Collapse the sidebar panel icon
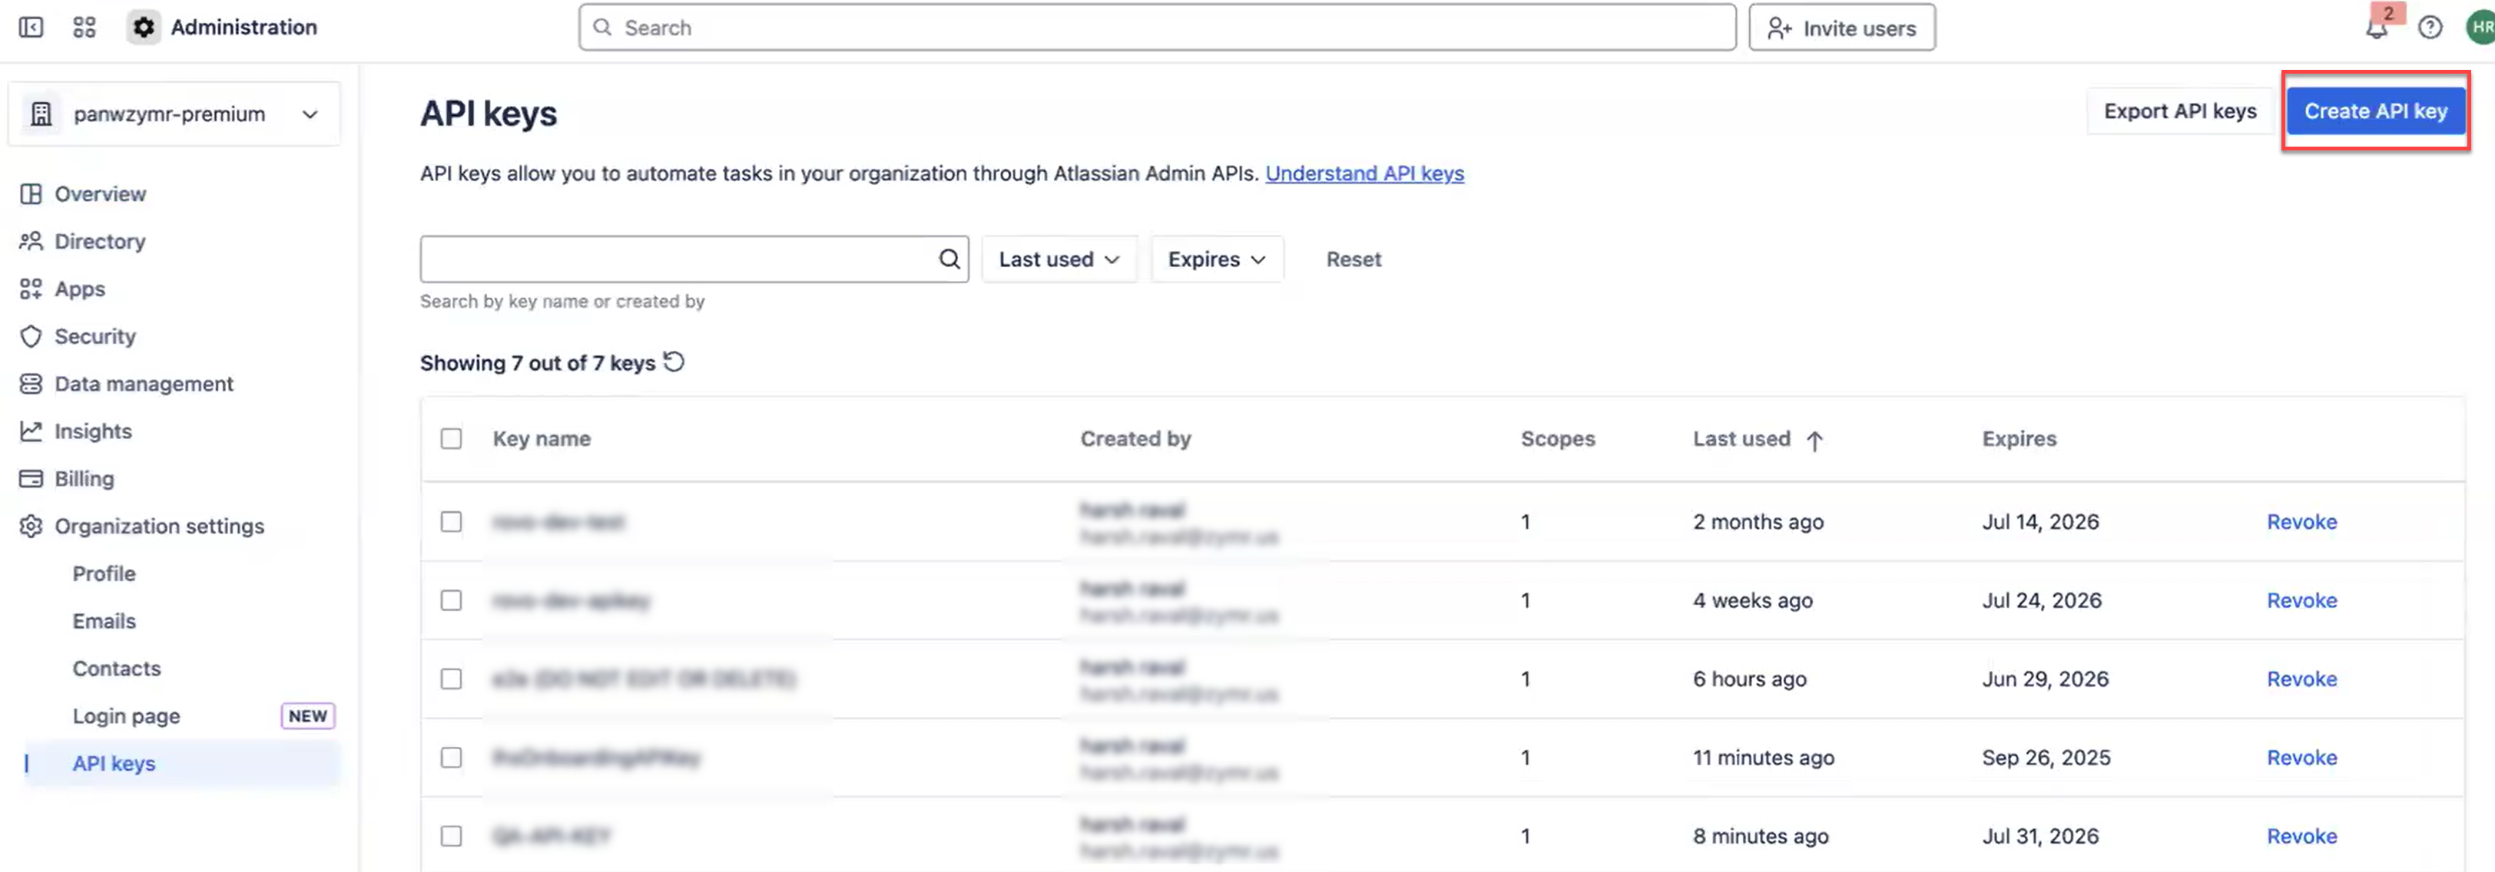The width and height of the screenshot is (2495, 872). 31,27
